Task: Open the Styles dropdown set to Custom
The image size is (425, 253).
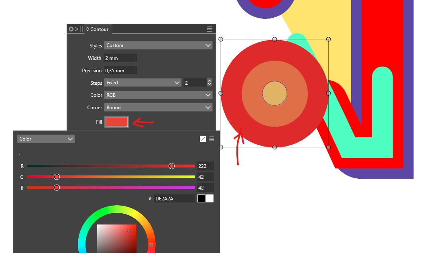Action: [x=158, y=45]
